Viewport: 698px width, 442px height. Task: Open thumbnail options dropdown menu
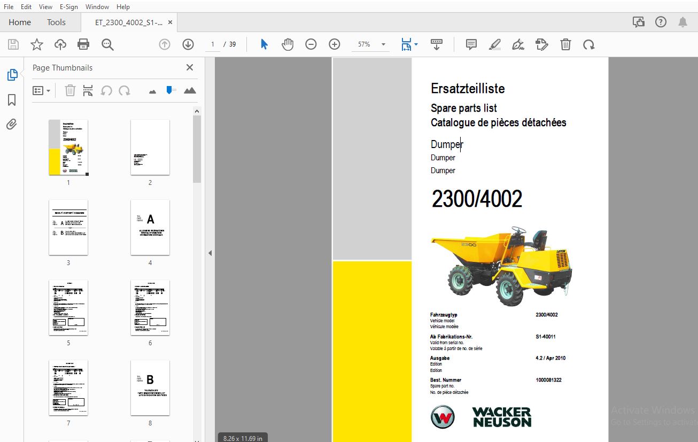point(41,91)
